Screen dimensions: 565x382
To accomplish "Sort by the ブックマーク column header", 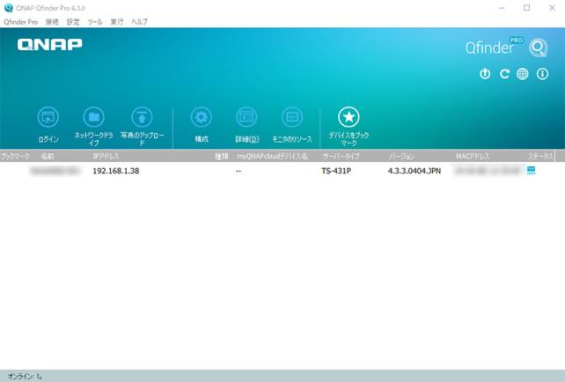I will pos(15,157).
